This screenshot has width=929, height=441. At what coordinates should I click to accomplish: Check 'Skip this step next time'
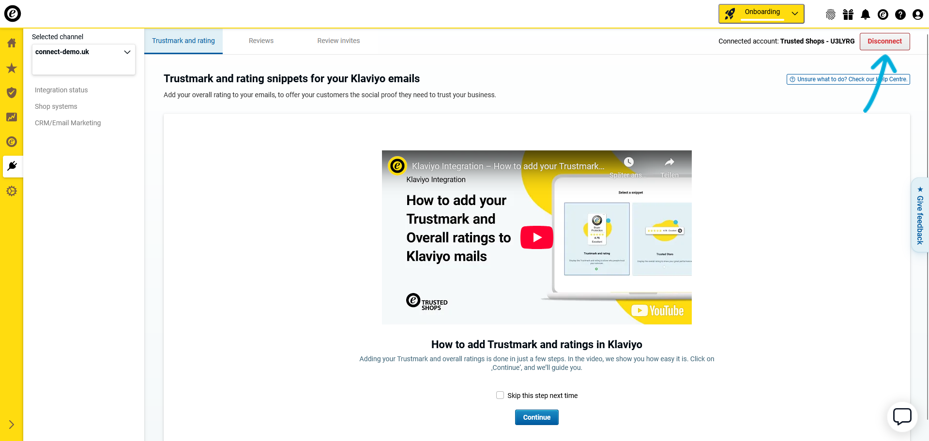[x=500, y=396]
